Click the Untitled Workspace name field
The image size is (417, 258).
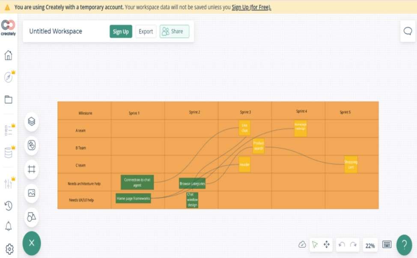(x=56, y=31)
